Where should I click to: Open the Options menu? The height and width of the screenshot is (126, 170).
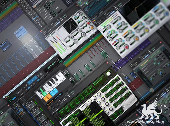click(x=40, y=68)
